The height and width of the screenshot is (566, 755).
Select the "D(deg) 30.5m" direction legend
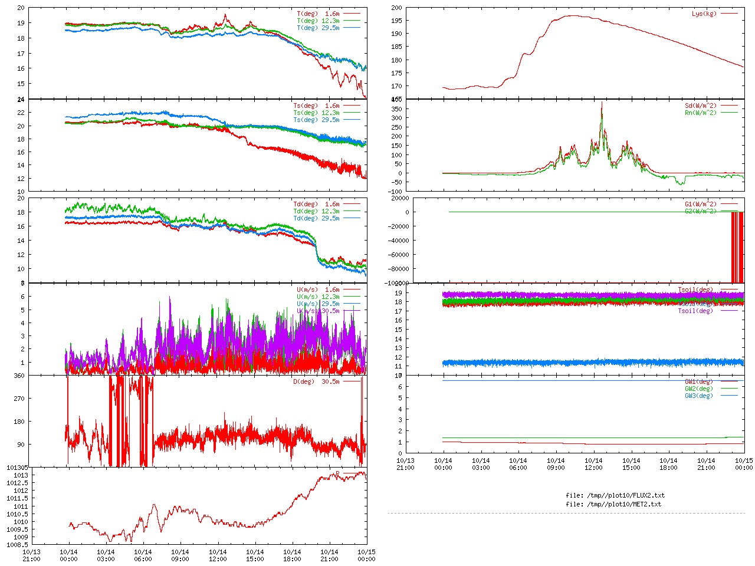(x=316, y=381)
